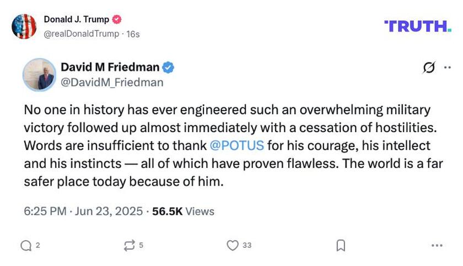Open the @DavidM_Friedman handle

point(112,83)
